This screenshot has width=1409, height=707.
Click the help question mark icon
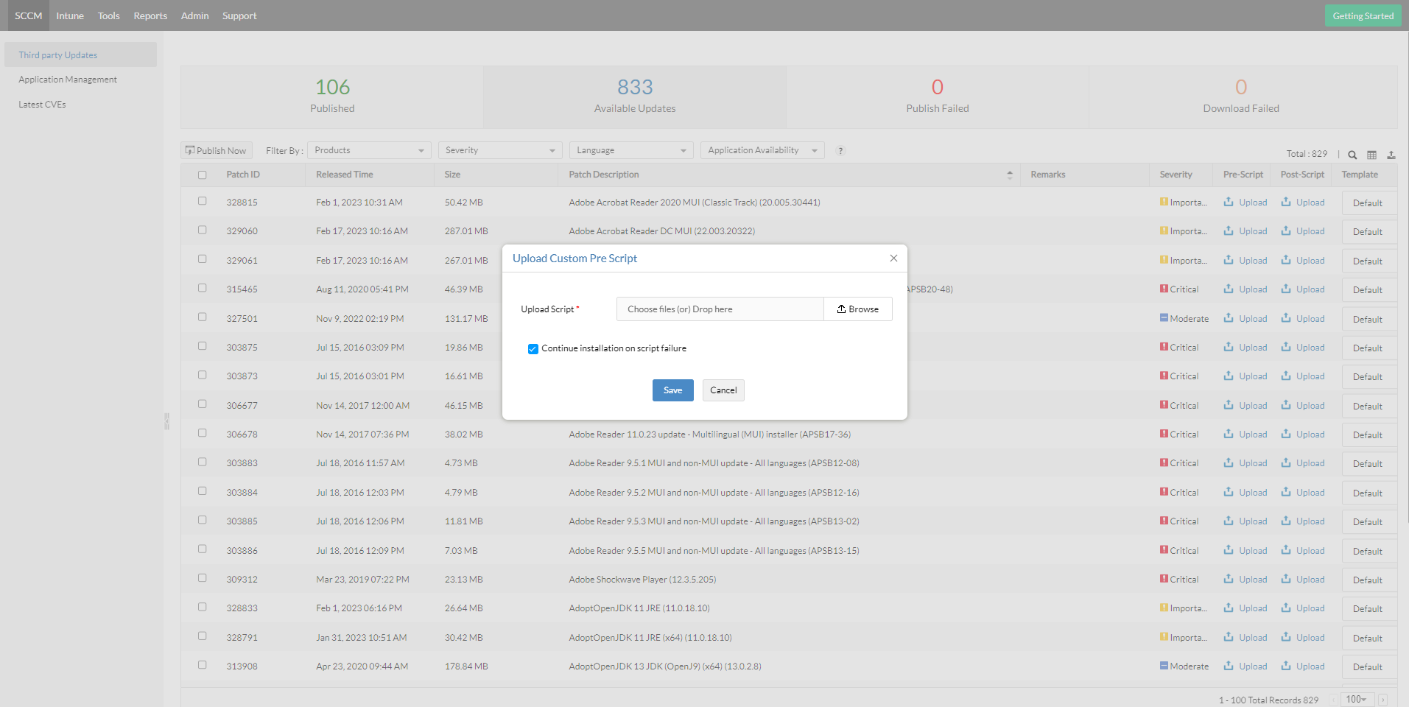(840, 151)
